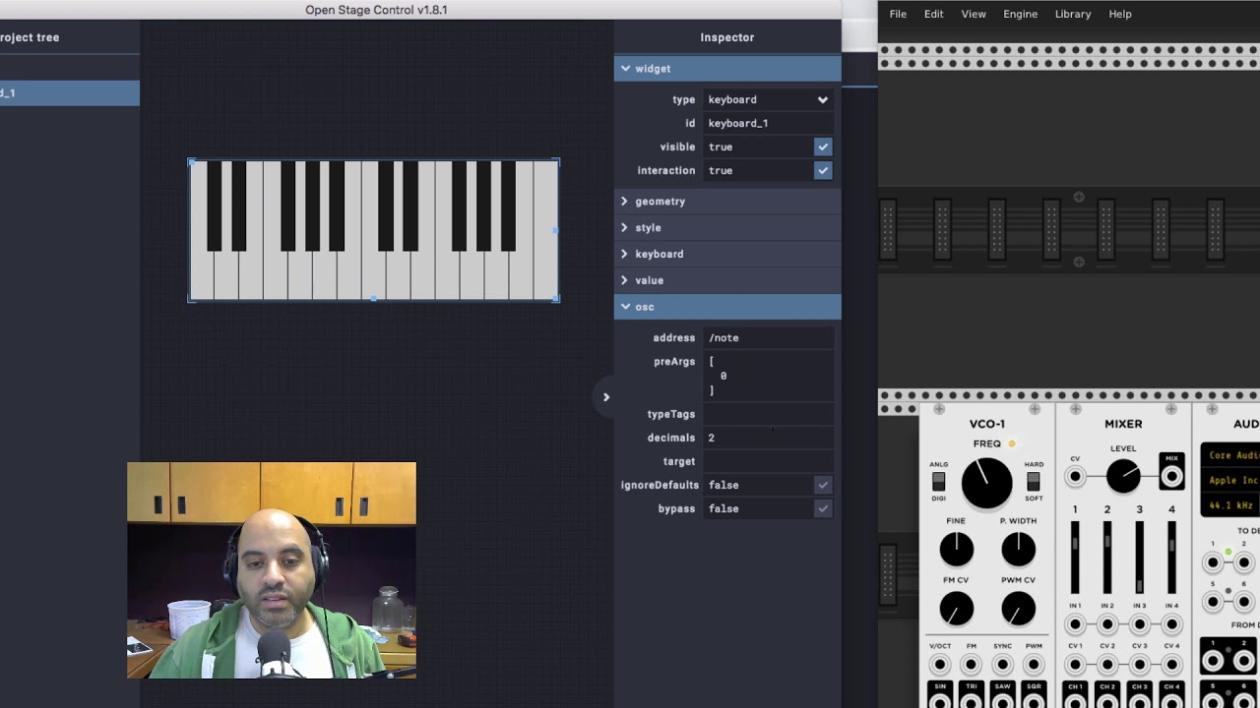The width and height of the screenshot is (1260, 708).
Task: Click Mixer channel 4 fader
Action: tap(1171, 558)
